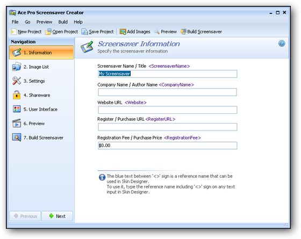Click the <Website> reference text
Screen dimensions: 301x239
point(135,103)
